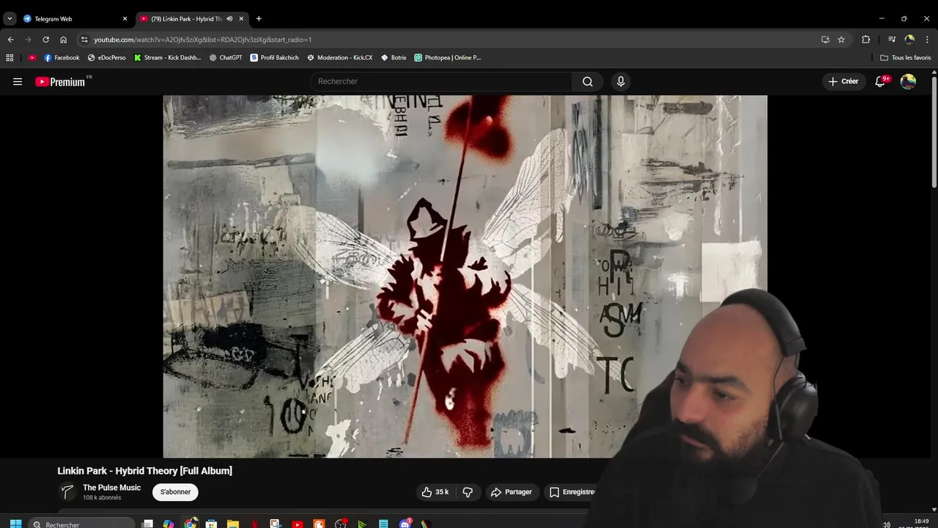Dislike the video with thumbs down
Image resolution: width=938 pixels, height=528 pixels.
pos(468,492)
